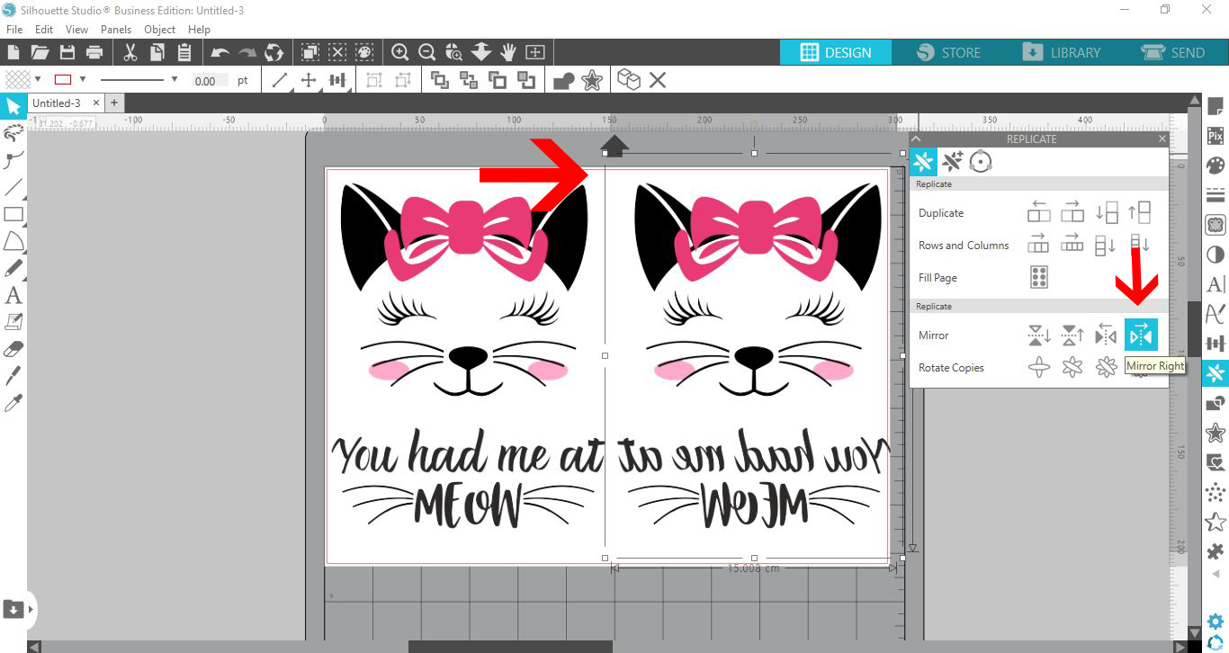Select the Text tool in left toolbar

coord(13,295)
